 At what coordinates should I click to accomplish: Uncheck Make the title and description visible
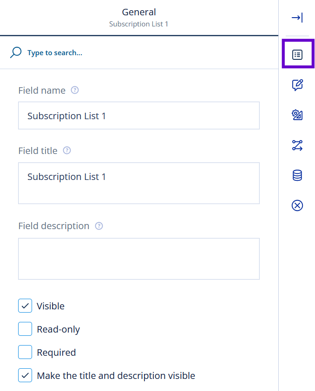pos(25,375)
